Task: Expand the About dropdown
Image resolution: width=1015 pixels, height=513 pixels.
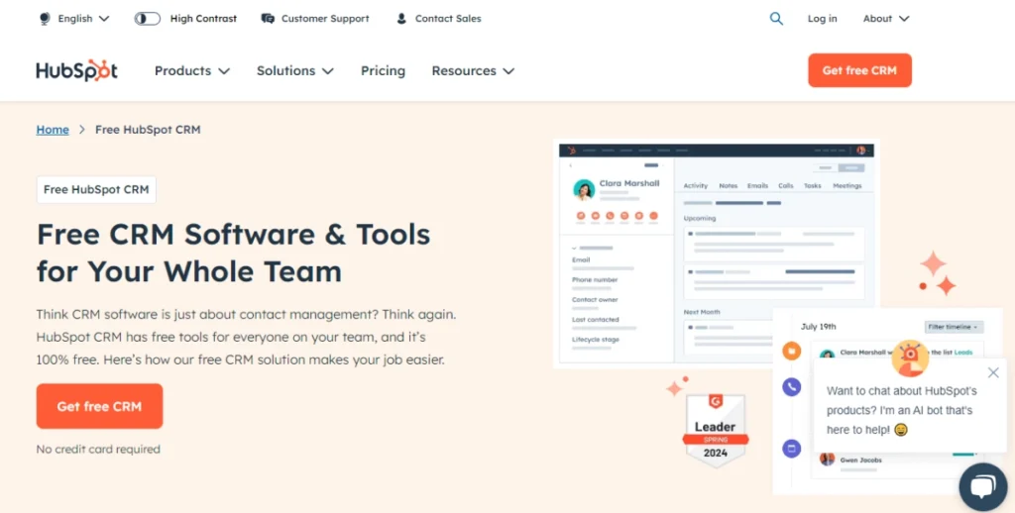Action: coord(885,19)
